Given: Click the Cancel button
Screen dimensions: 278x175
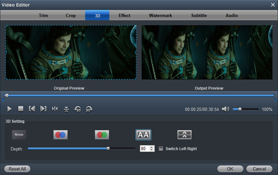Looking at the screenshot, I should click(259, 169).
